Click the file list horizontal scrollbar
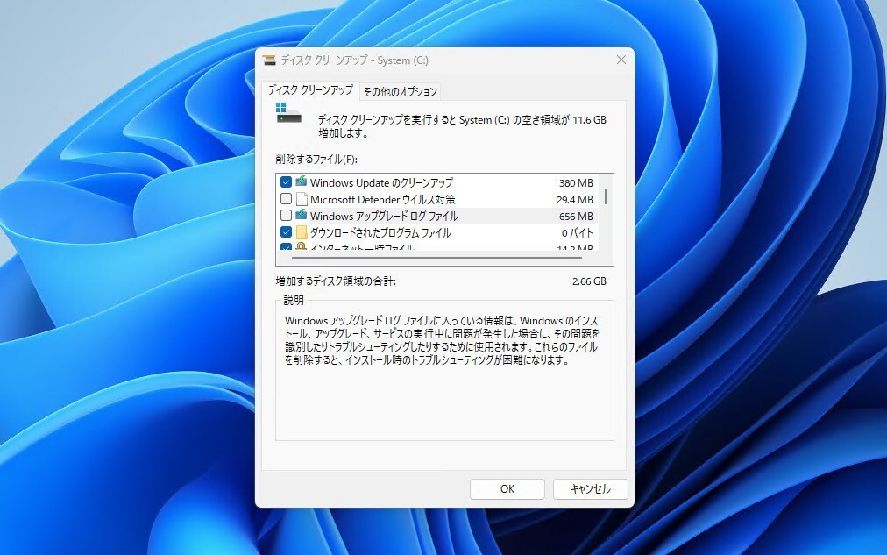 pos(436,258)
